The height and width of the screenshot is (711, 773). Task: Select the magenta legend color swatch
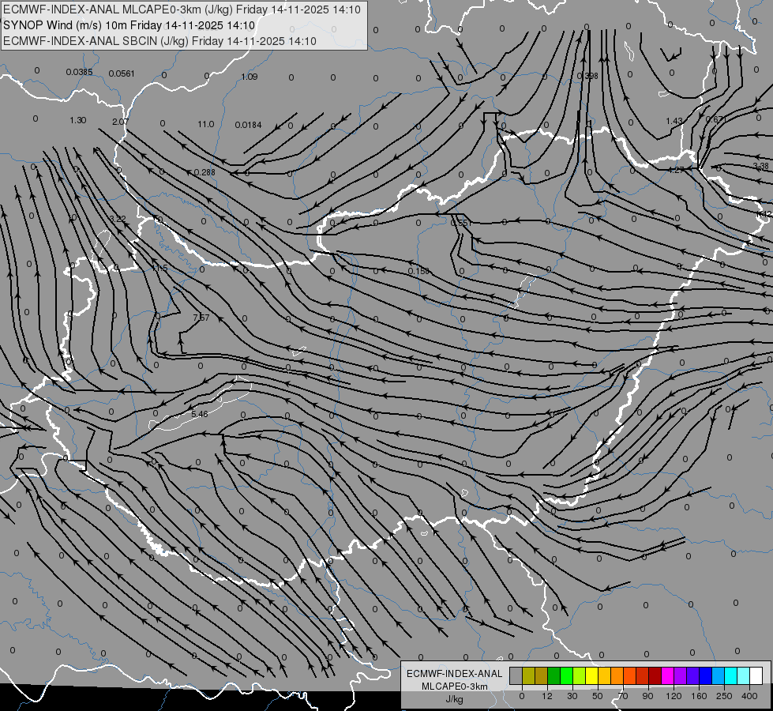[667, 675]
